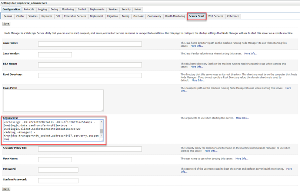Viewport: 300px width, 196px height.
Task: Click into the BEA Home field
Action: point(90,65)
